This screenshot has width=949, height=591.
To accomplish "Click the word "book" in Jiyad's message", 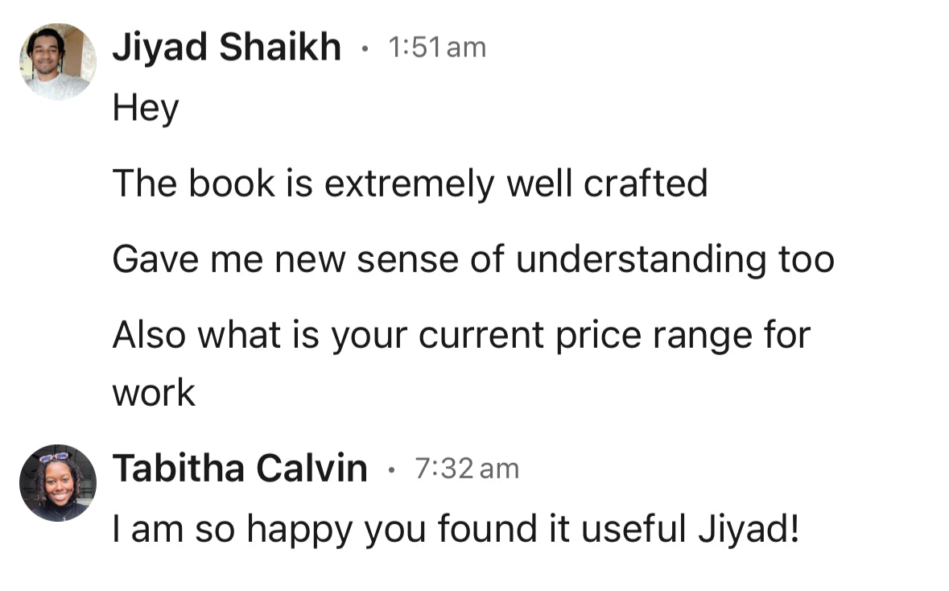I will coord(229,184).
